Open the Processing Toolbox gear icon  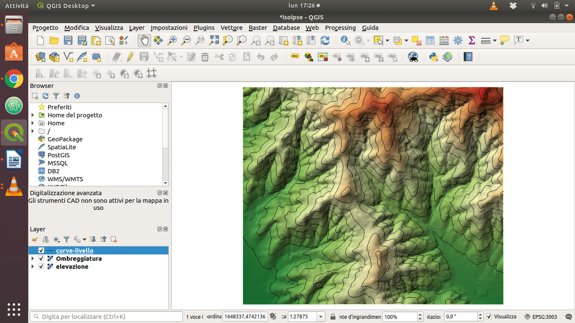pyautogui.click(x=458, y=40)
